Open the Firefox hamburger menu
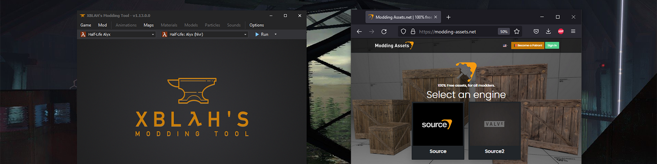Screen dimensions: 657x164 pyautogui.click(x=573, y=32)
